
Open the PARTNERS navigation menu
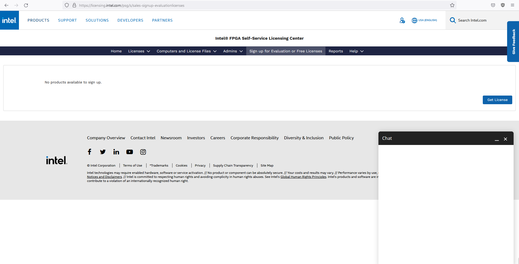tap(162, 20)
